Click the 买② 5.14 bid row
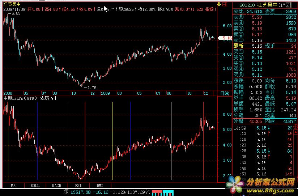Viewport: 298px width, 196px height. pyautogui.click(x=265, y=57)
